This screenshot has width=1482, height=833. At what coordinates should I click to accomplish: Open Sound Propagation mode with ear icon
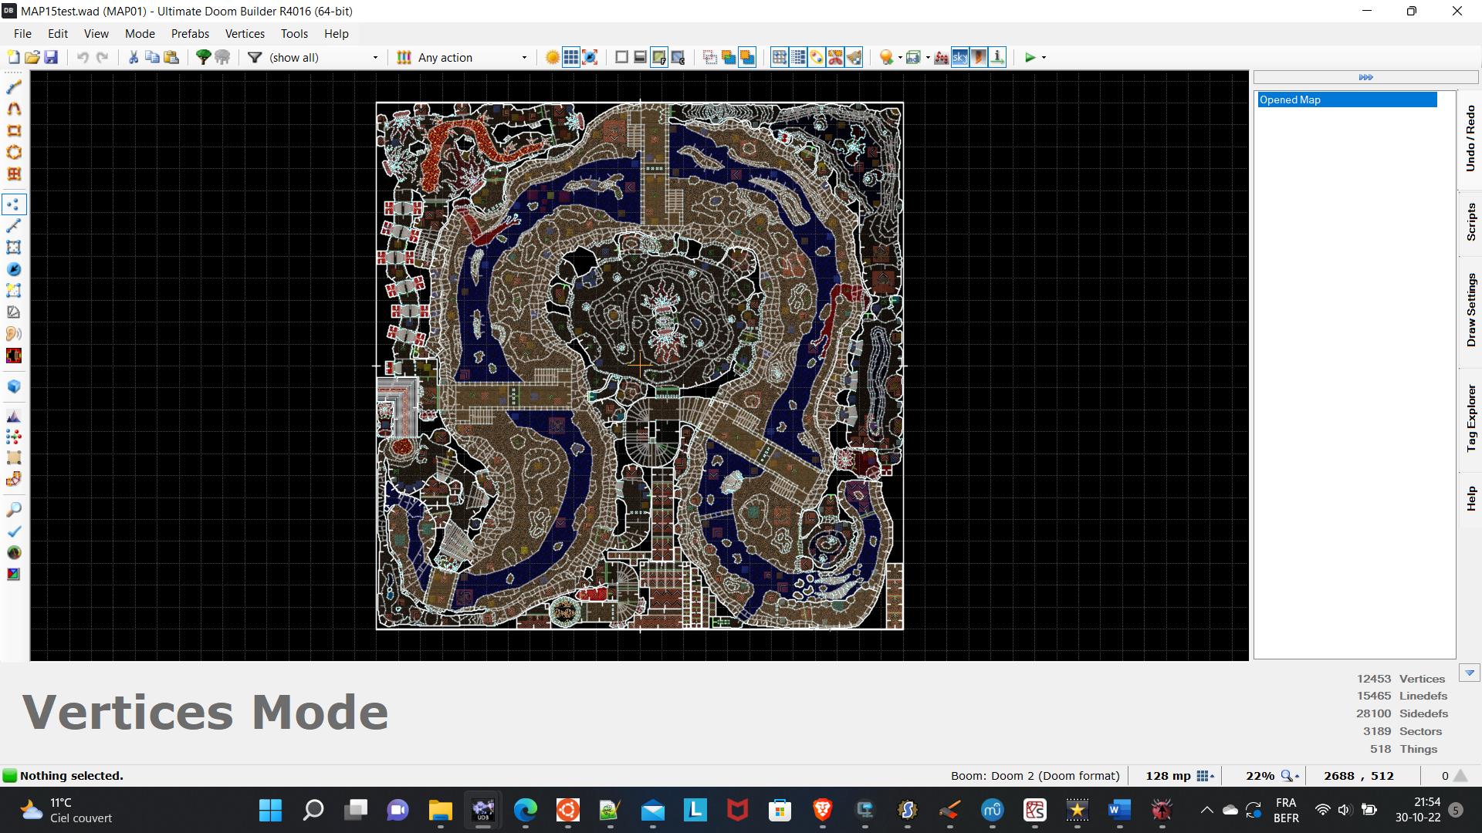pos(14,334)
